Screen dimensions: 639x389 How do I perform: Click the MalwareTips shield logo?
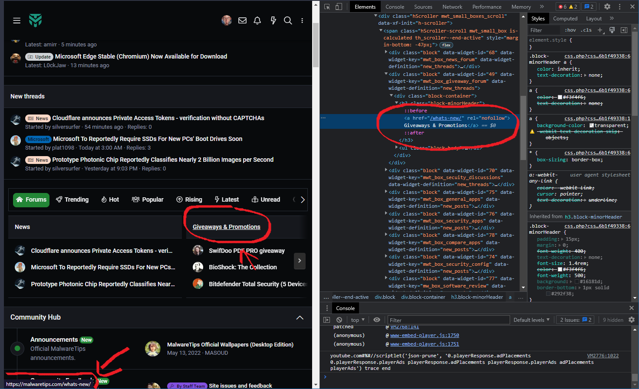coord(36,20)
